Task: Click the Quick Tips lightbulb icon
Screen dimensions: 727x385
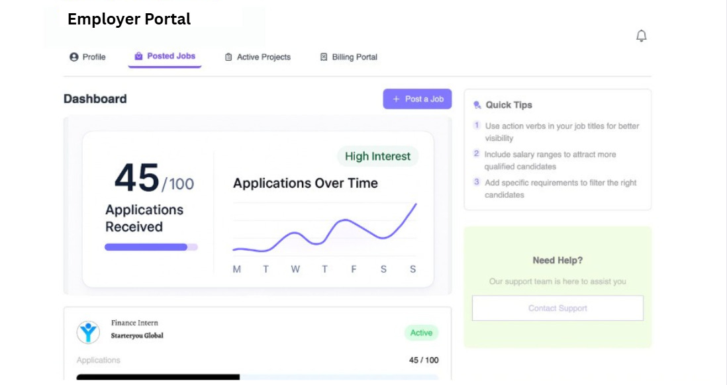Action: [x=477, y=105]
